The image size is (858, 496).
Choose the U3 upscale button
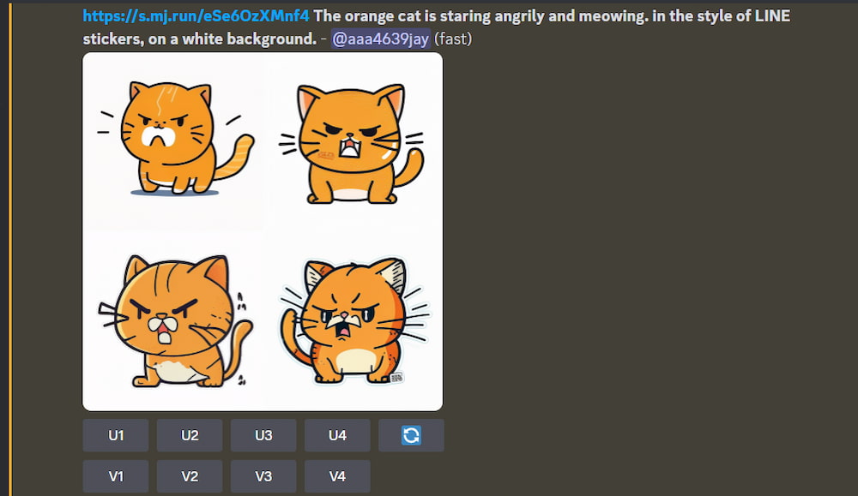tap(263, 435)
